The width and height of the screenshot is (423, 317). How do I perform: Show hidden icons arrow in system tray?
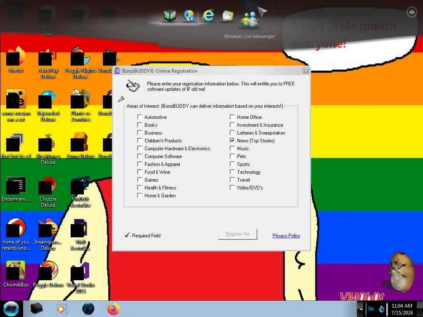pos(361,309)
